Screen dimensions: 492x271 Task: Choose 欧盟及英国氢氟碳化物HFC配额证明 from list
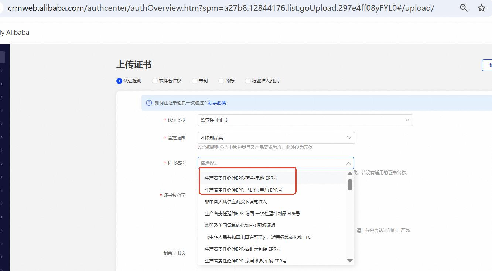tap(240, 226)
